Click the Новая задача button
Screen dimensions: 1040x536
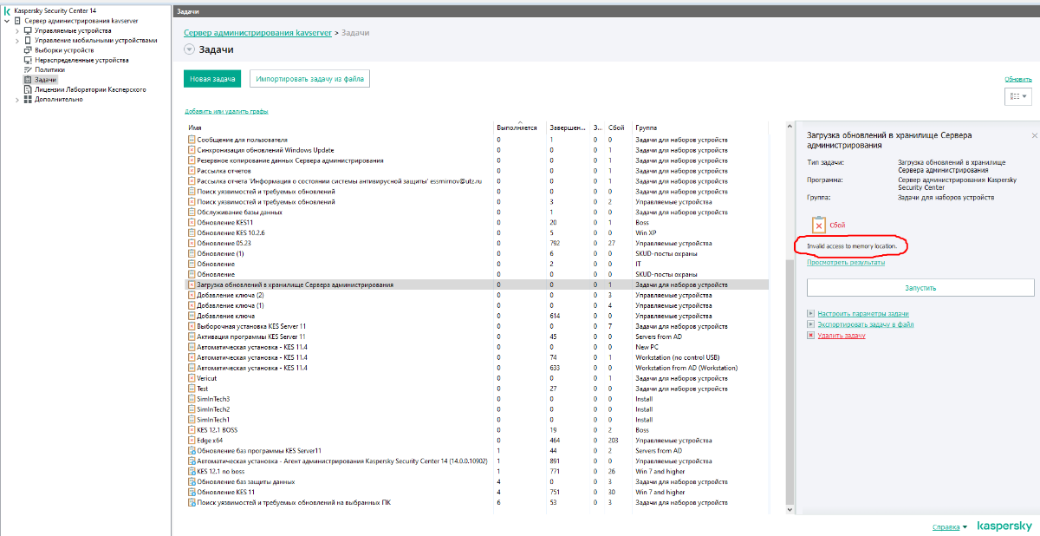point(212,79)
